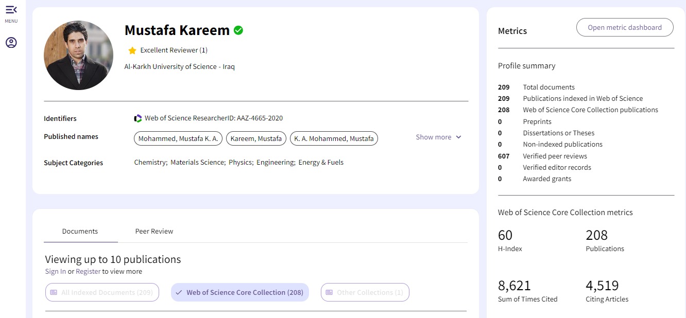Click the green verified checkmark badge
Image resolution: width=686 pixels, height=318 pixels.
tap(238, 30)
